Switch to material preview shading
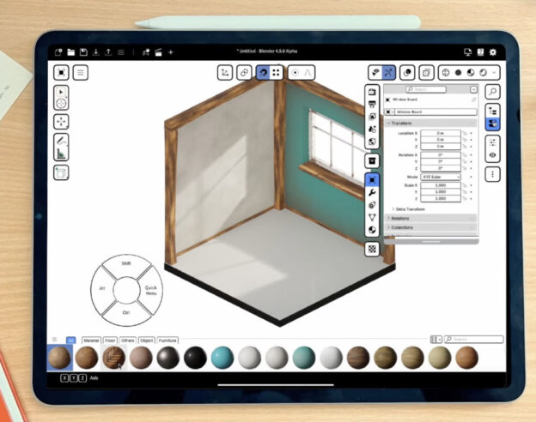 pyautogui.click(x=471, y=72)
